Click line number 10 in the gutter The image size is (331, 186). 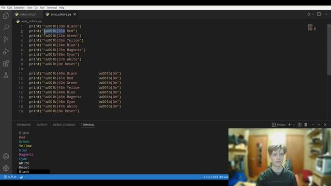coord(21,69)
